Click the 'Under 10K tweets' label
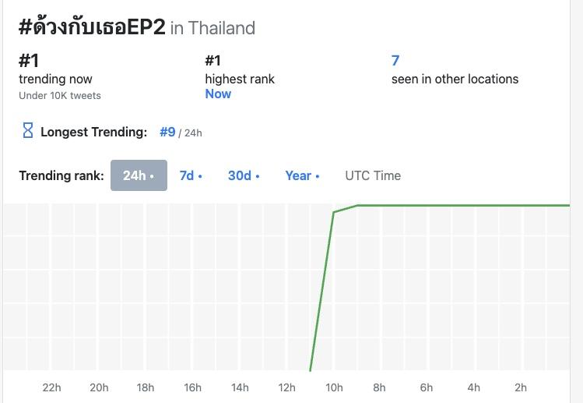 coord(60,95)
